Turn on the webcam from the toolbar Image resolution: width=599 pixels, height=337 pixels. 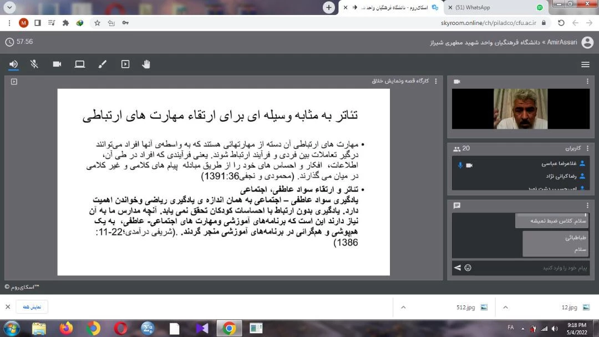[x=57, y=64]
